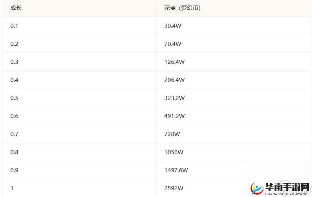Viewport: 312px width, 197px height.
Task: Click the 0.2 growth value
Action: pos(14,44)
